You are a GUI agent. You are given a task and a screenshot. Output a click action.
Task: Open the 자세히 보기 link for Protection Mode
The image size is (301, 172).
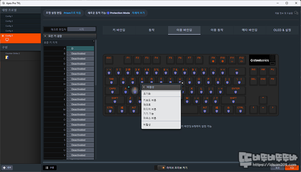point(138,13)
